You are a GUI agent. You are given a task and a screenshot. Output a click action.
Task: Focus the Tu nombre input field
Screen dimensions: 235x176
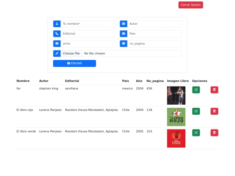pos(88,24)
